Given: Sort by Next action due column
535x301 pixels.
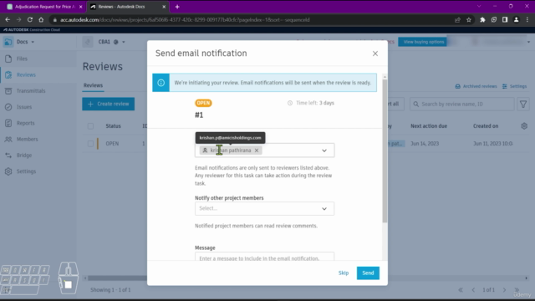Looking at the screenshot, I should 429,126.
